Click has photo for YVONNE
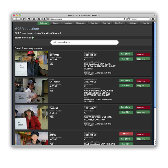 coord(126,107)
